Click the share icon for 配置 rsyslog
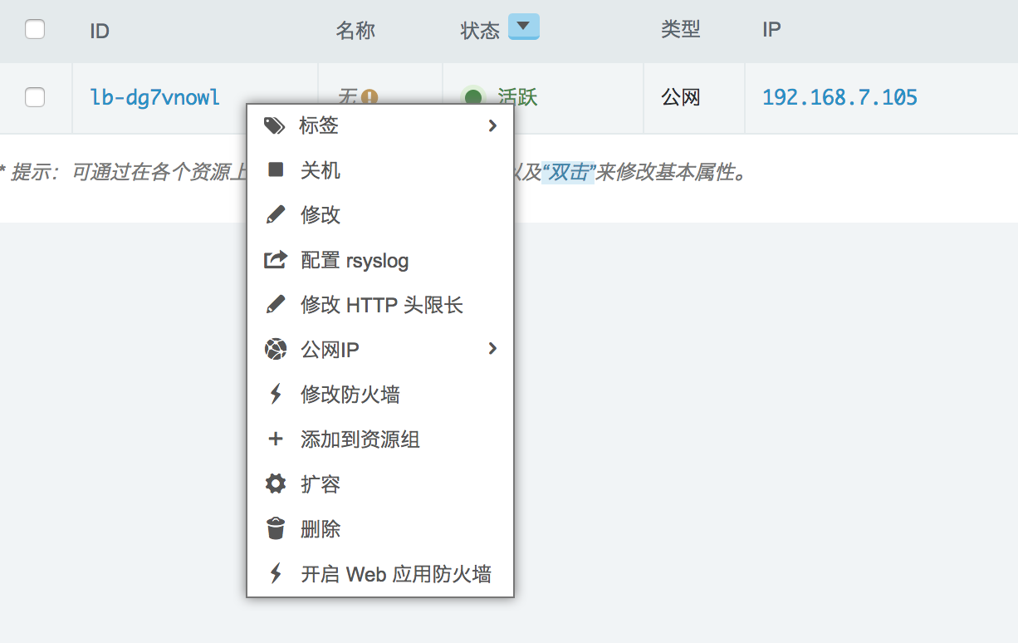Image resolution: width=1018 pixels, height=643 pixels. (275, 260)
